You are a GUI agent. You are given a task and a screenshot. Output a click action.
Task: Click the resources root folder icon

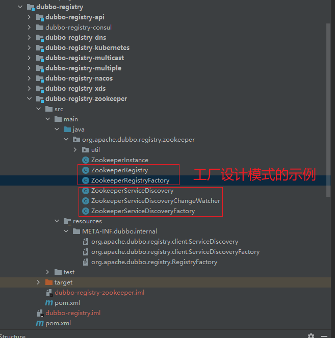(67, 221)
